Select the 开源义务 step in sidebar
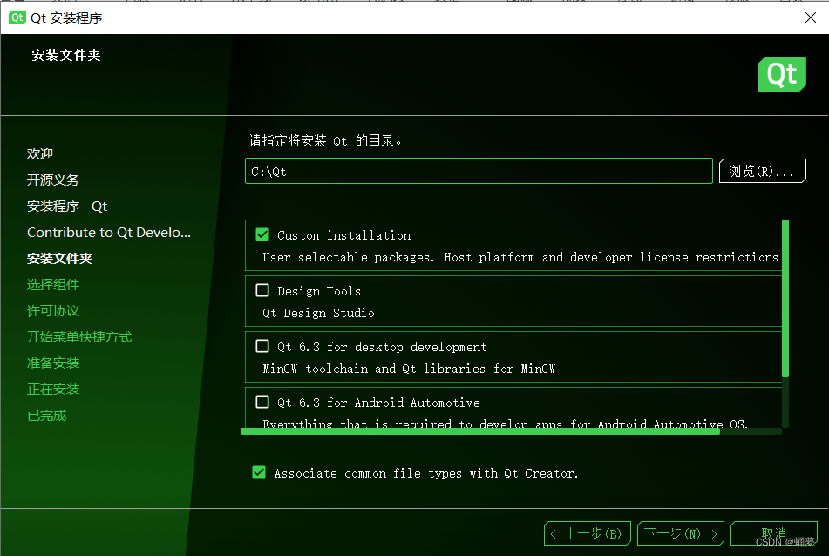 [x=53, y=180]
